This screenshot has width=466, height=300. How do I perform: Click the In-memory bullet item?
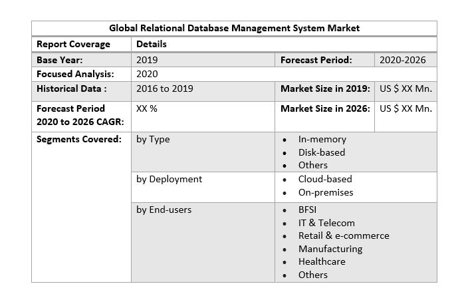click(322, 140)
